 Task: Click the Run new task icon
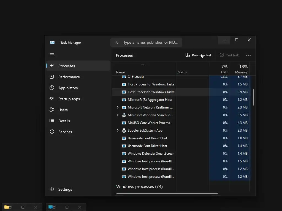click(x=188, y=55)
